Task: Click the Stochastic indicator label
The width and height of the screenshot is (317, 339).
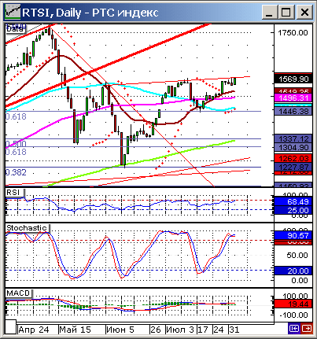Action: (27, 228)
